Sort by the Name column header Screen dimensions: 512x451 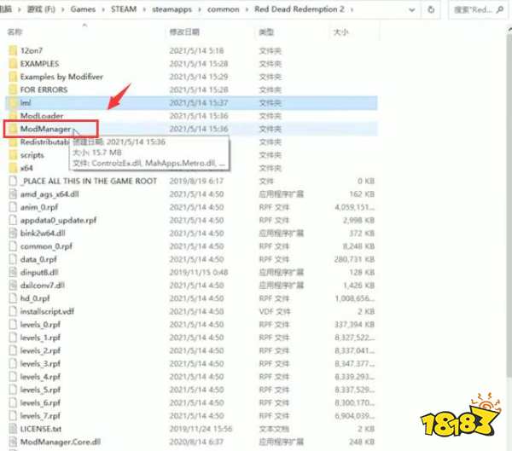(15, 32)
